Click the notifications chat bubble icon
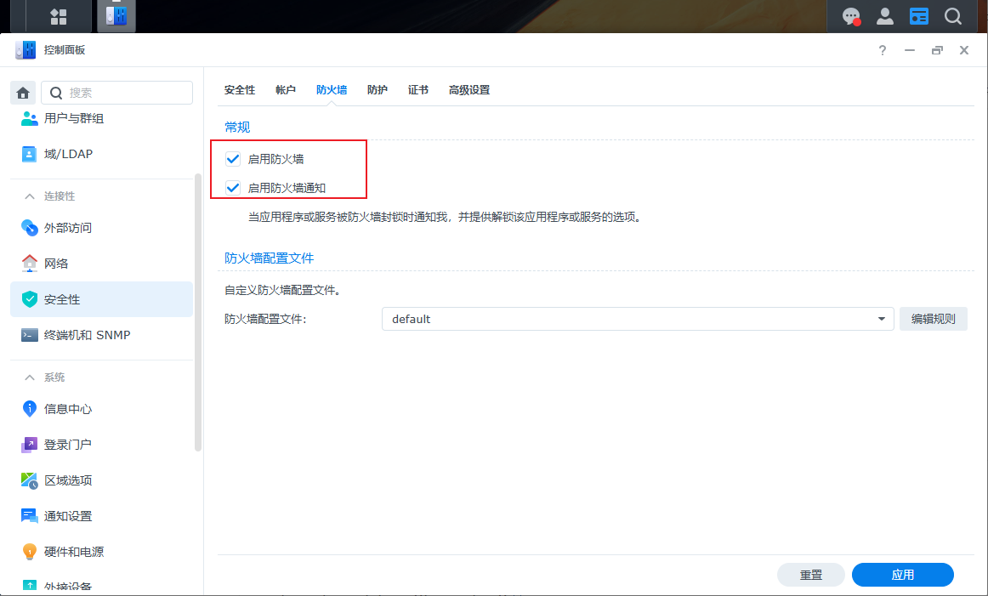Viewport: 988px width, 596px height. tap(850, 16)
